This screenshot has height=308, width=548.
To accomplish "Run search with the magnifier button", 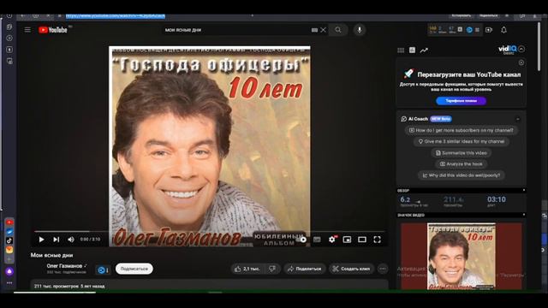I will point(338,30).
